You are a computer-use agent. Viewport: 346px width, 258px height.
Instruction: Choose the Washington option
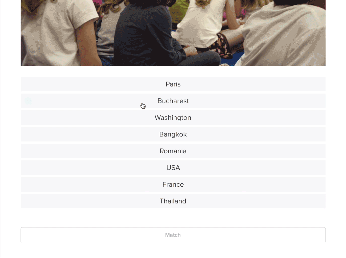click(x=173, y=118)
